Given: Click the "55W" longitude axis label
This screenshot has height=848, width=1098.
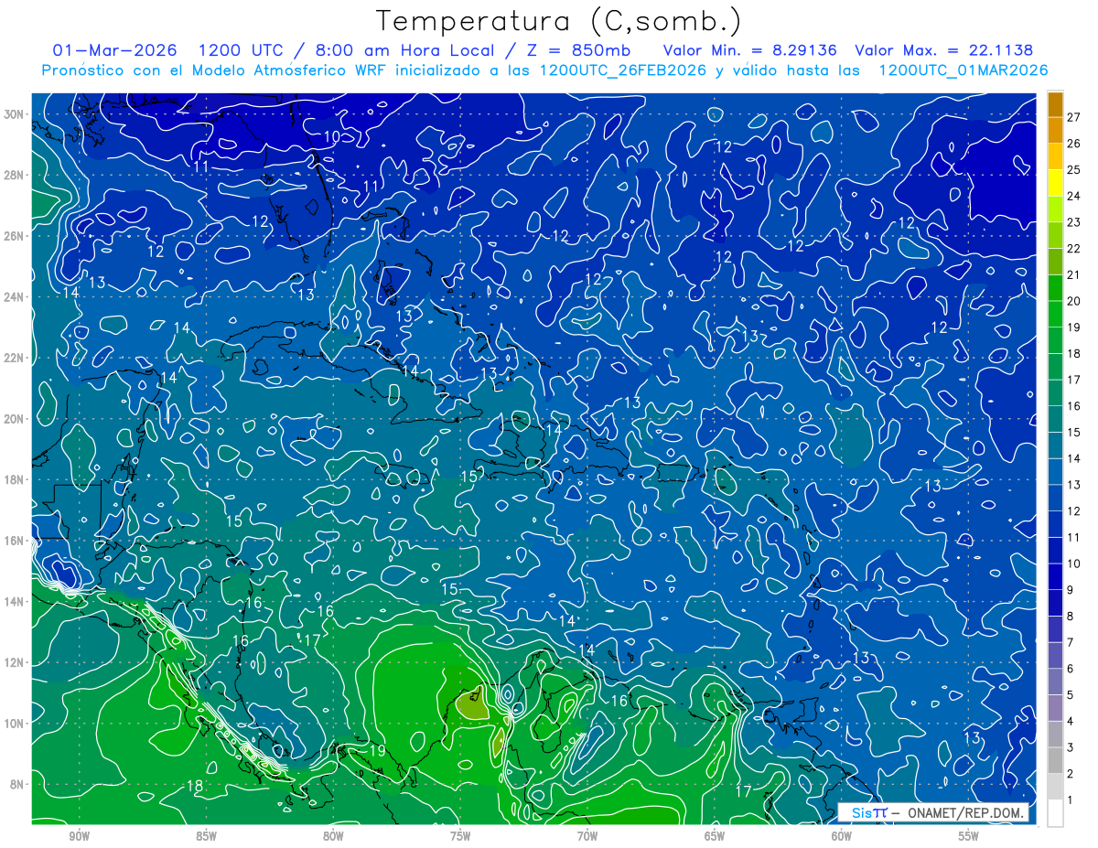Looking at the screenshot, I should pyautogui.click(x=969, y=836).
